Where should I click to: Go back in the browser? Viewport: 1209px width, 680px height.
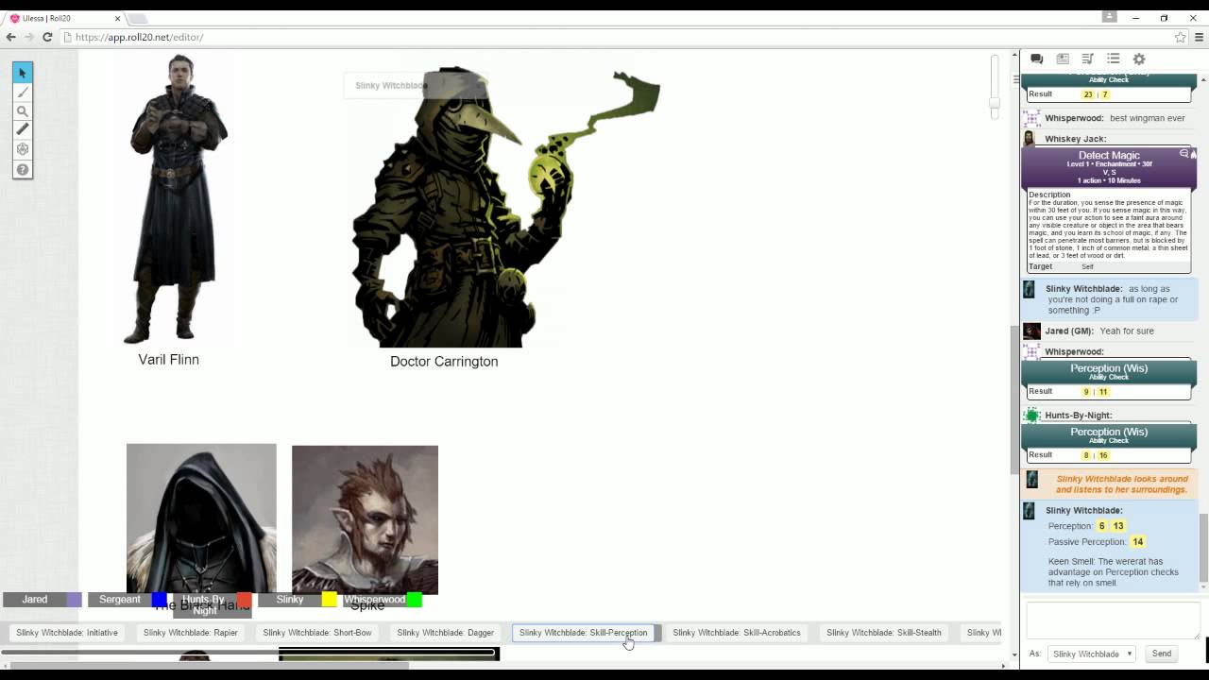tap(10, 37)
